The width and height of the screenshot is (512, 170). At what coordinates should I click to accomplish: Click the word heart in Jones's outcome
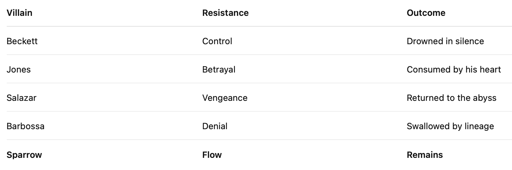pyautogui.click(x=490, y=69)
